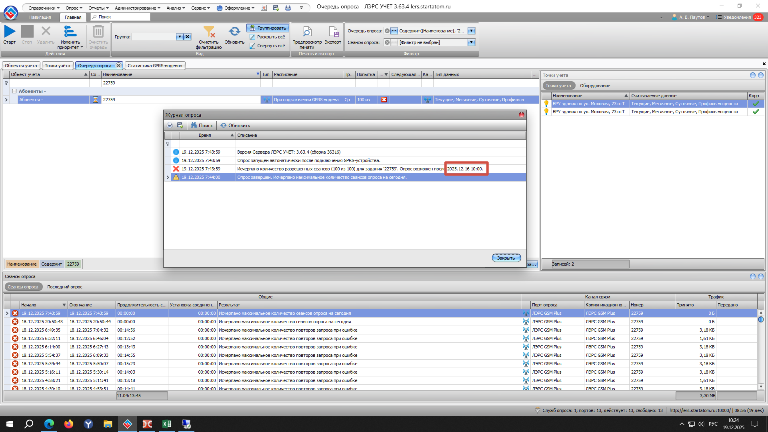Open the Сеансы опроса filter dropdown
The height and width of the screenshot is (432, 768).
(x=471, y=42)
